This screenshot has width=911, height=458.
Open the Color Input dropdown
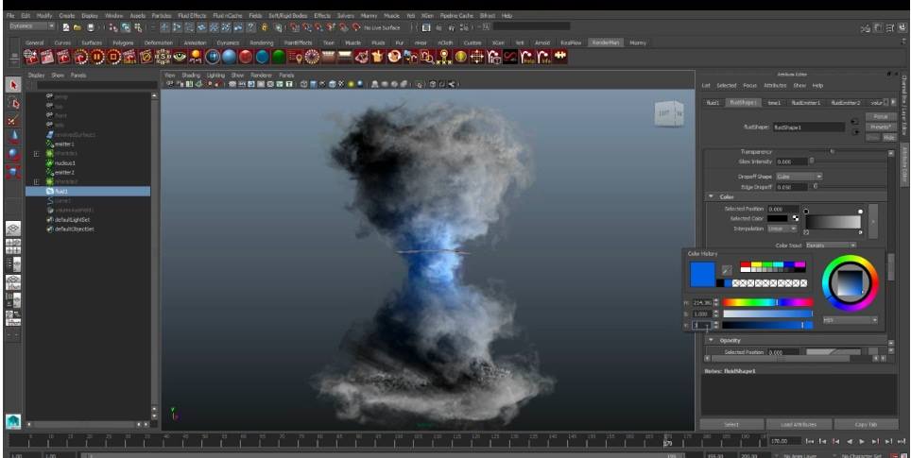pyautogui.click(x=831, y=246)
